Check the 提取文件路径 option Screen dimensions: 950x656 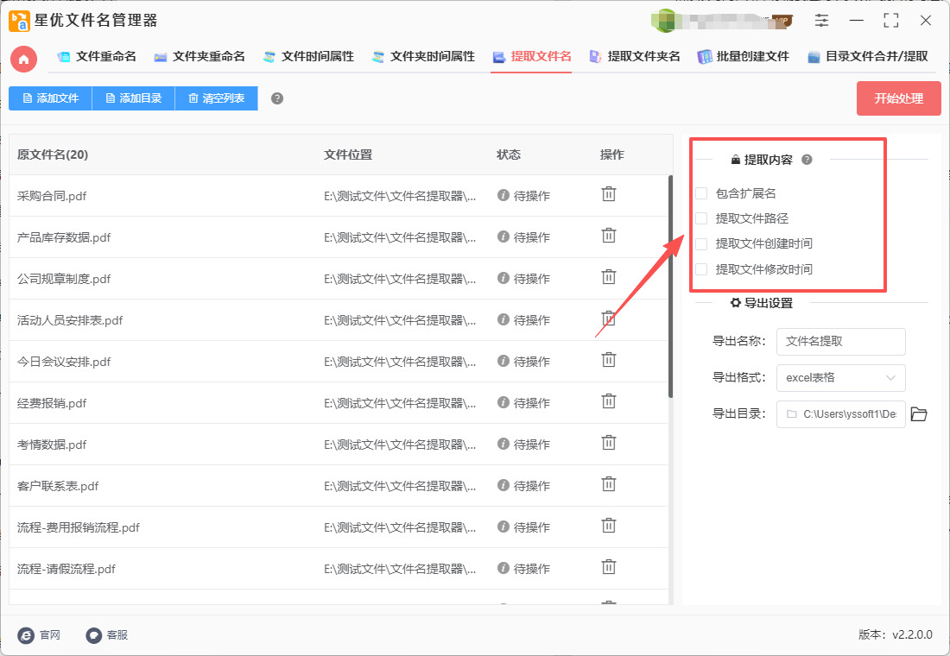(x=702, y=218)
